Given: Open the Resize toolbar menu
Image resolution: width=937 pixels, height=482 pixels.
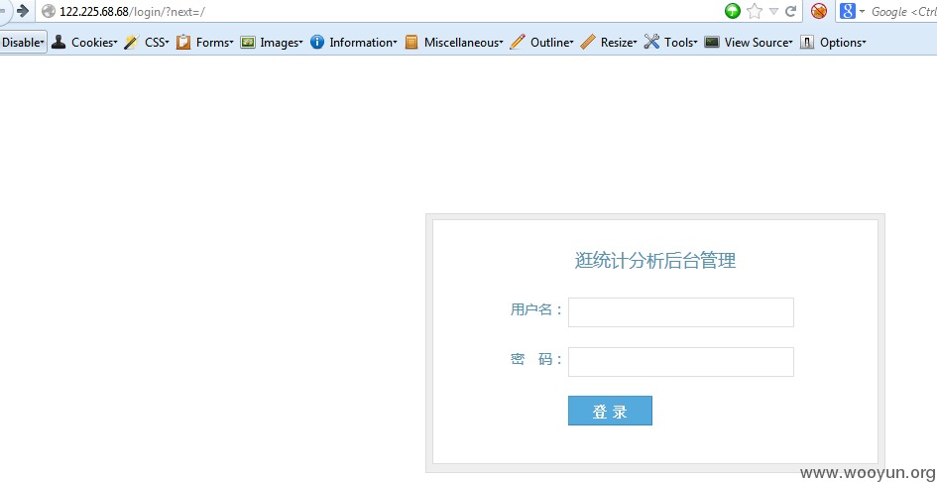Looking at the screenshot, I should coord(619,43).
